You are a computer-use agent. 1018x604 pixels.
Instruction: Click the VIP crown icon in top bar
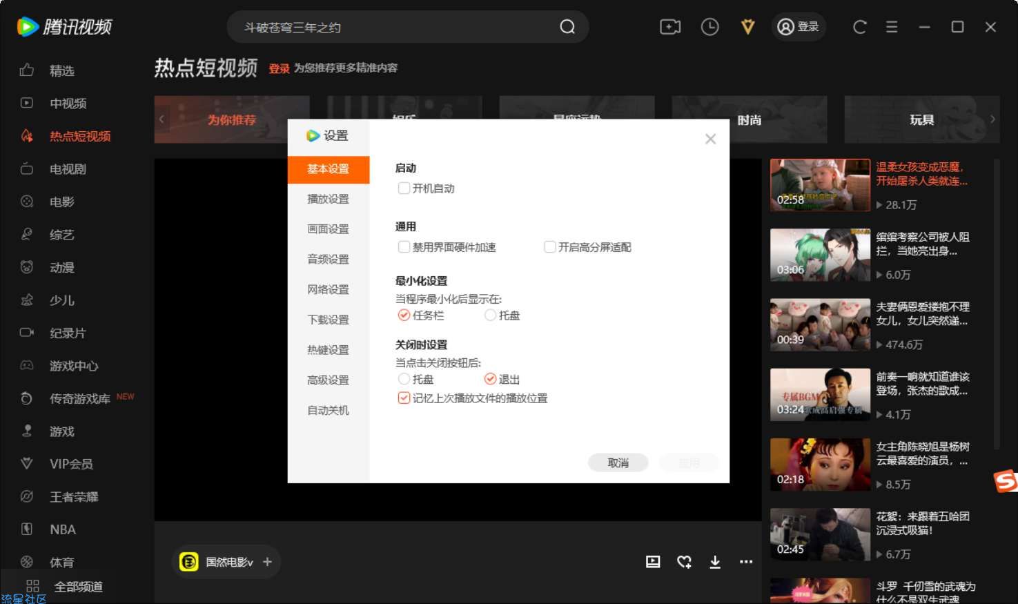[747, 27]
